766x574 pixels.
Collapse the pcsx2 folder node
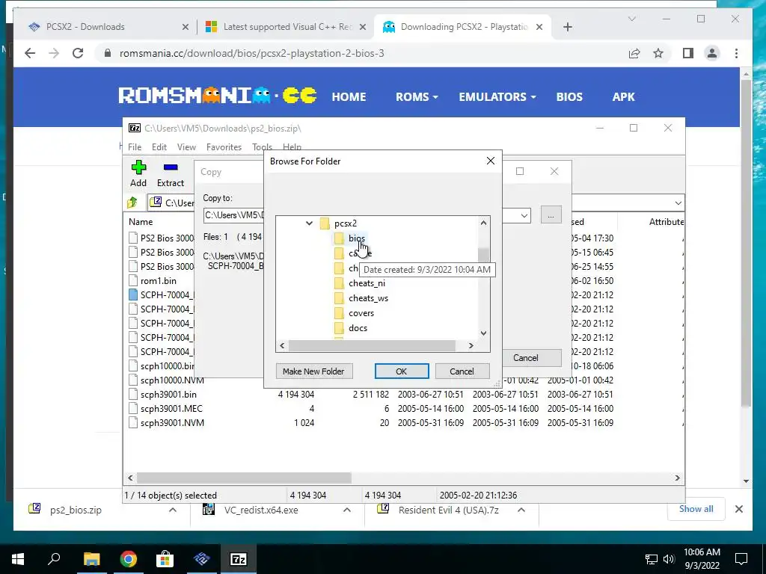(x=309, y=223)
